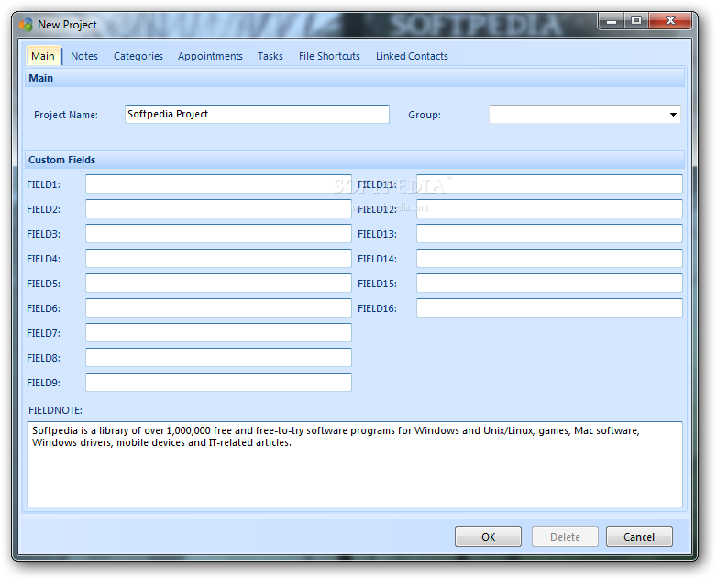Focus the FIELD2 text box
The height and width of the screenshot is (580, 717).
click(x=218, y=208)
